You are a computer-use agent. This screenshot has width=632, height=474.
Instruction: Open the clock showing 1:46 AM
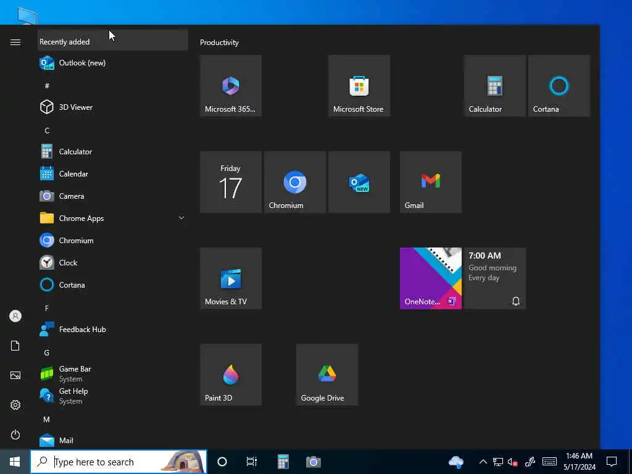(x=579, y=462)
